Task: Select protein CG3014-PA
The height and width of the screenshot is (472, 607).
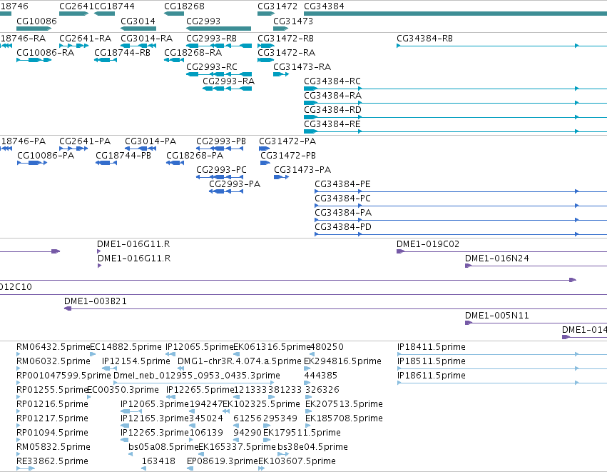Action: click(141, 149)
